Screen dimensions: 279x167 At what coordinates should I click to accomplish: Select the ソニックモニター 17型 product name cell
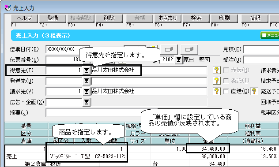tap(87, 156)
